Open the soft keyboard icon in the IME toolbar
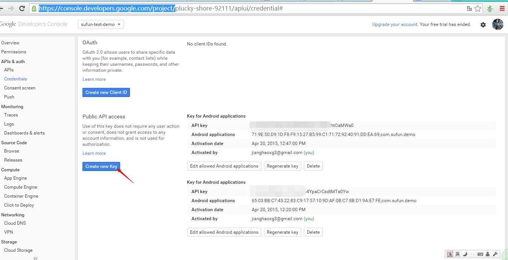Image resolution: width=508 pixels, height=260 pixels. pos(480,254)
